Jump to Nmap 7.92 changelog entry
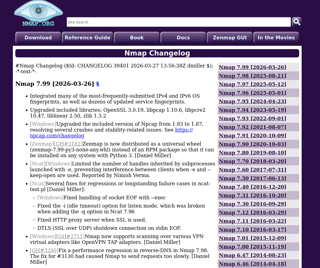 252,127
